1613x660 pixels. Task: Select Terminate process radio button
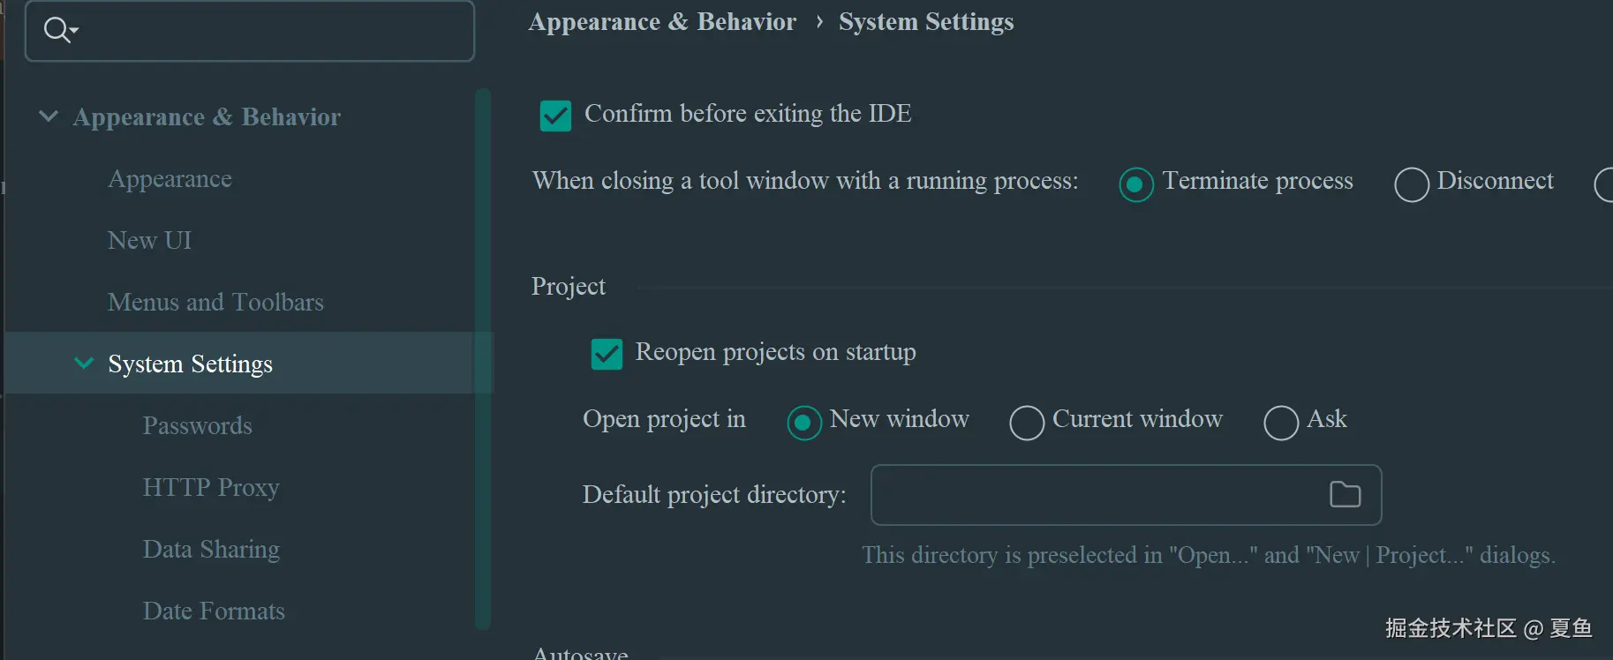(1135, 184)
